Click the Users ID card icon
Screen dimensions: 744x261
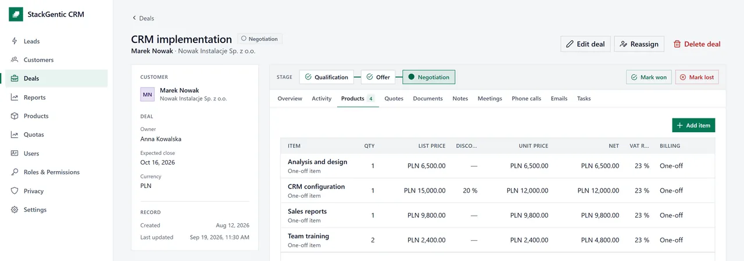click(15, 154)
